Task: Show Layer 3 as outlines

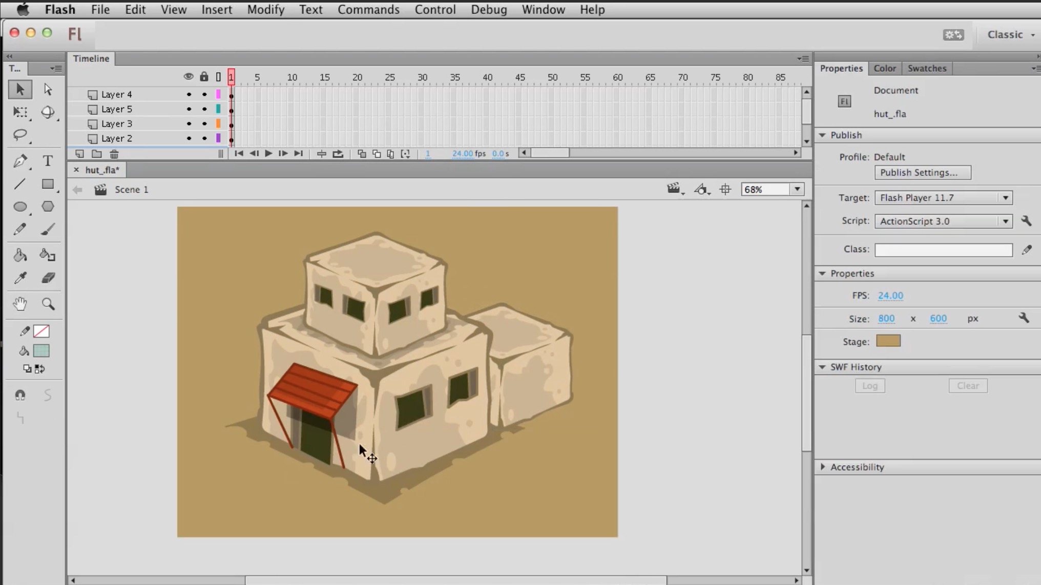Action: [218, 123]
